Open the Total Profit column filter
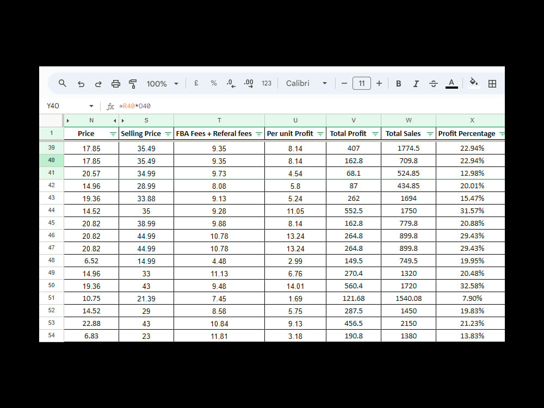 375,134
